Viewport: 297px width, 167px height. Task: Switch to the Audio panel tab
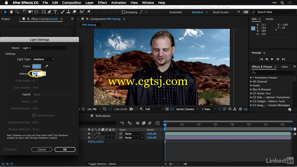pos(270,19)
